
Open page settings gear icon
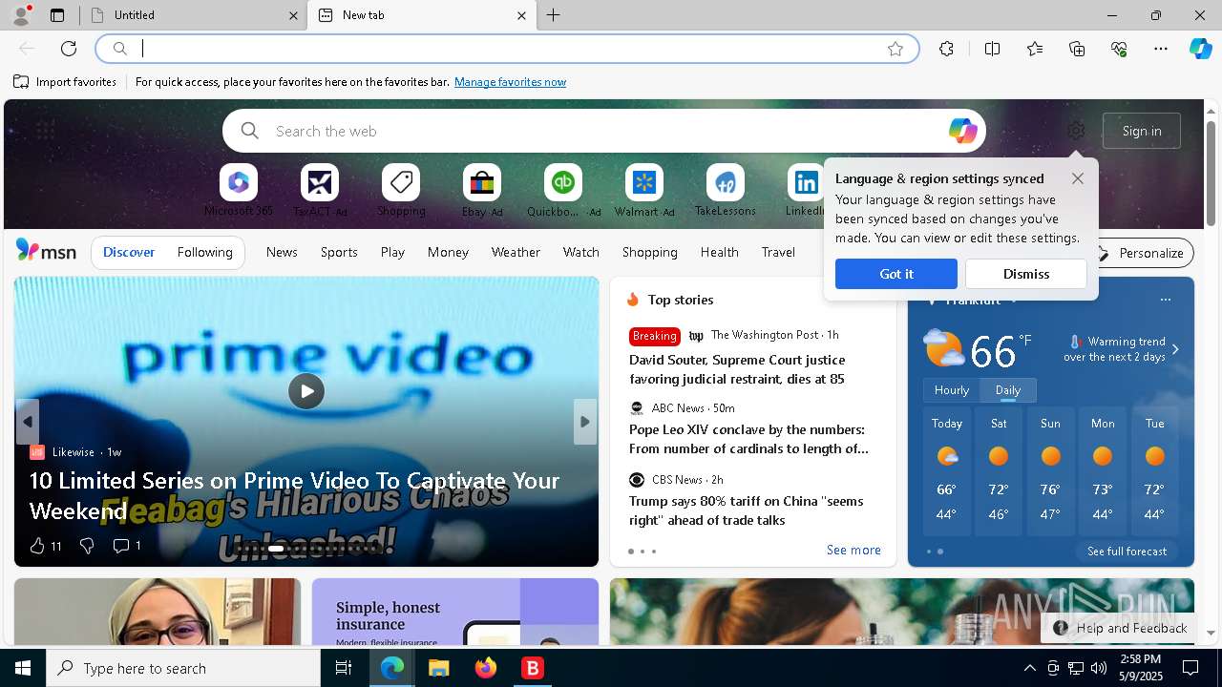pos(1076,131)
